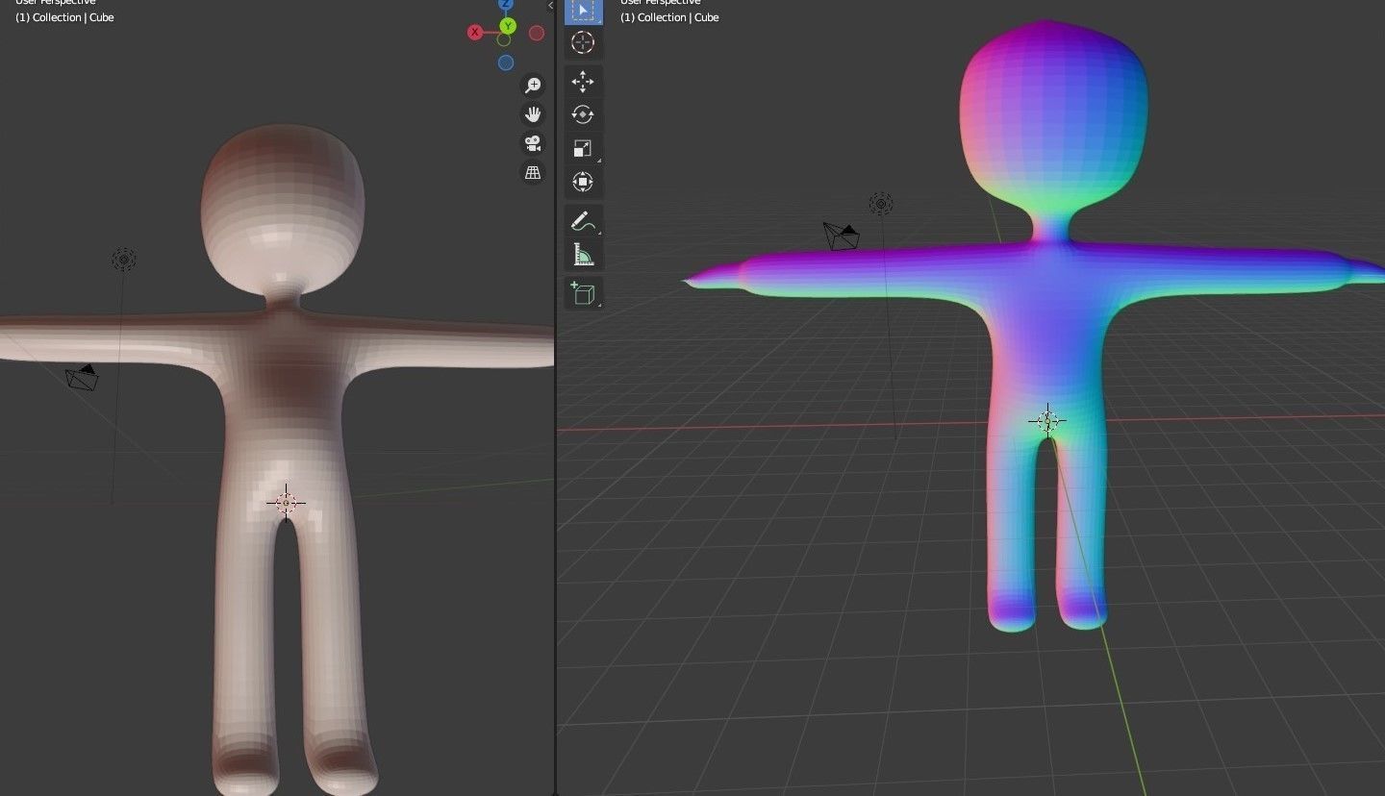Select the Box Select tool
The image size is (1385, 796).
[583, 12]
